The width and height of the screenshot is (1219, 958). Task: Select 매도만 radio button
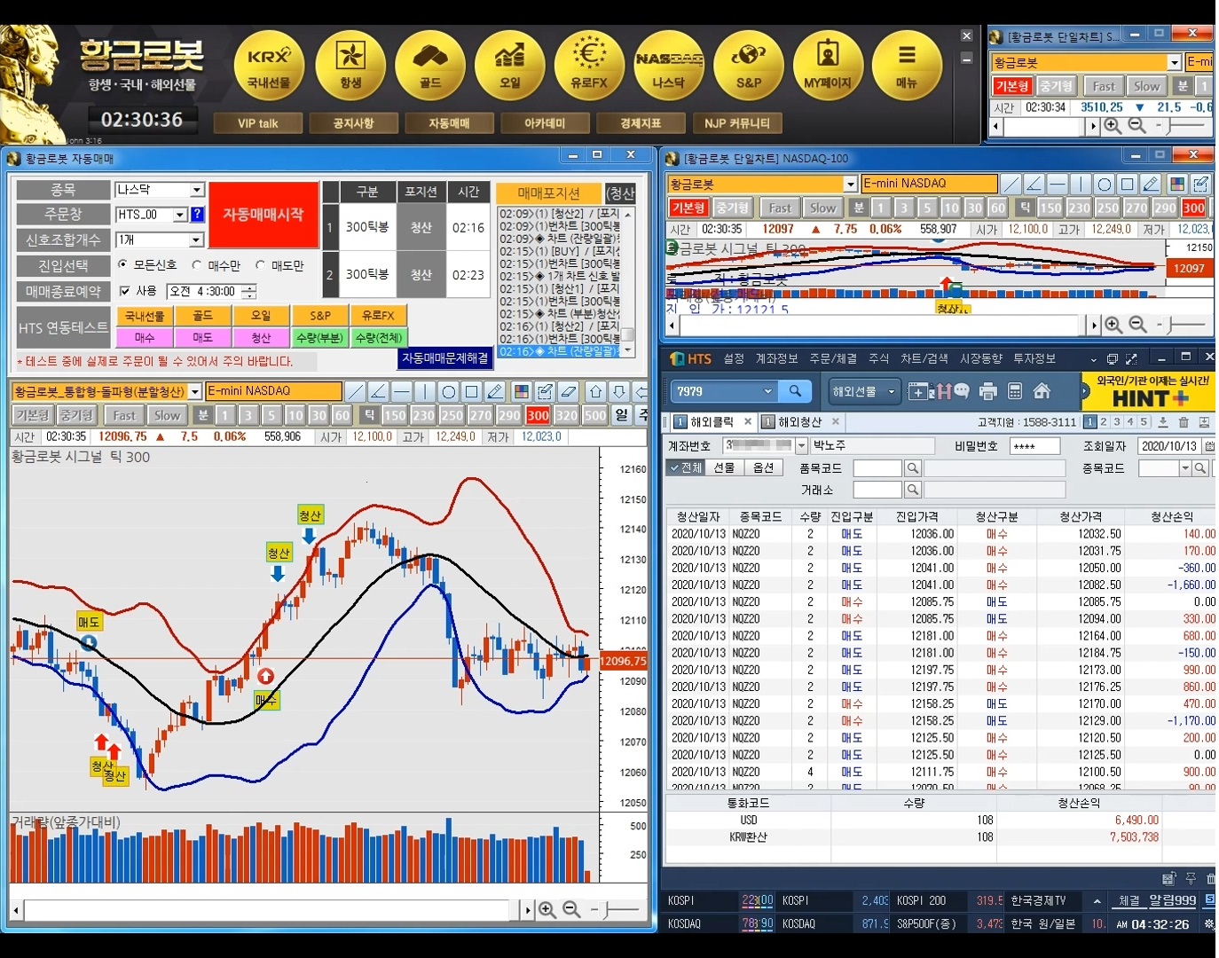point(260,265)
